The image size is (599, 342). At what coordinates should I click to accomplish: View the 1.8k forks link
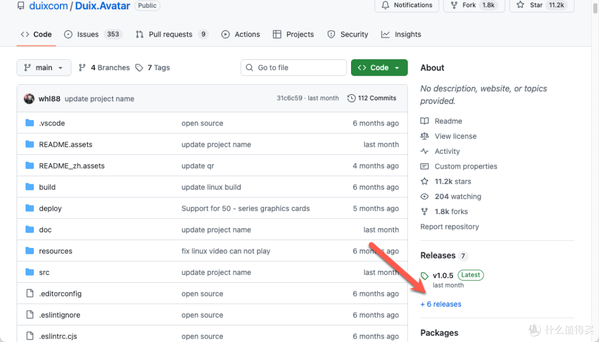click(x=451, y=211)
